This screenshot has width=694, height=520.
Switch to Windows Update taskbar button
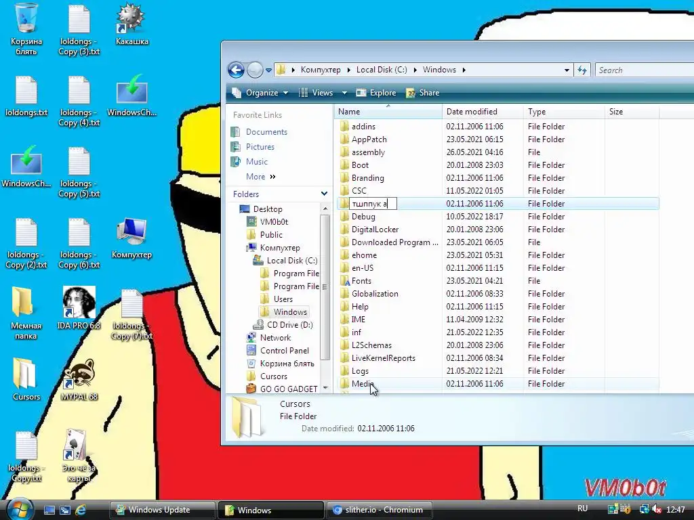point(162,510)
